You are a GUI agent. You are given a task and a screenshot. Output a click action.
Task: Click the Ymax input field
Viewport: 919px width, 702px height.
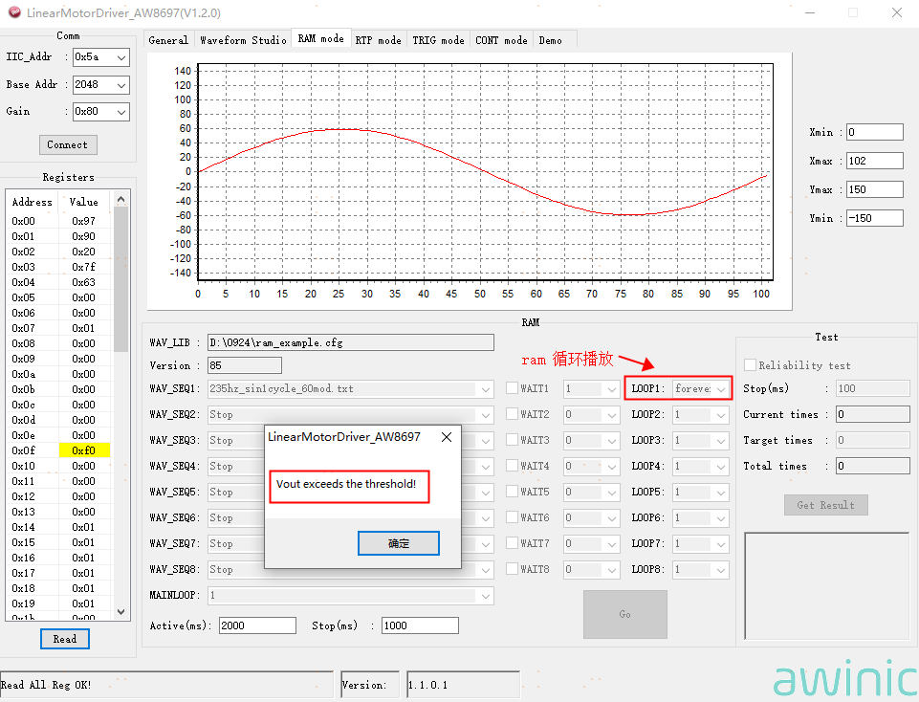click(874, 189)
